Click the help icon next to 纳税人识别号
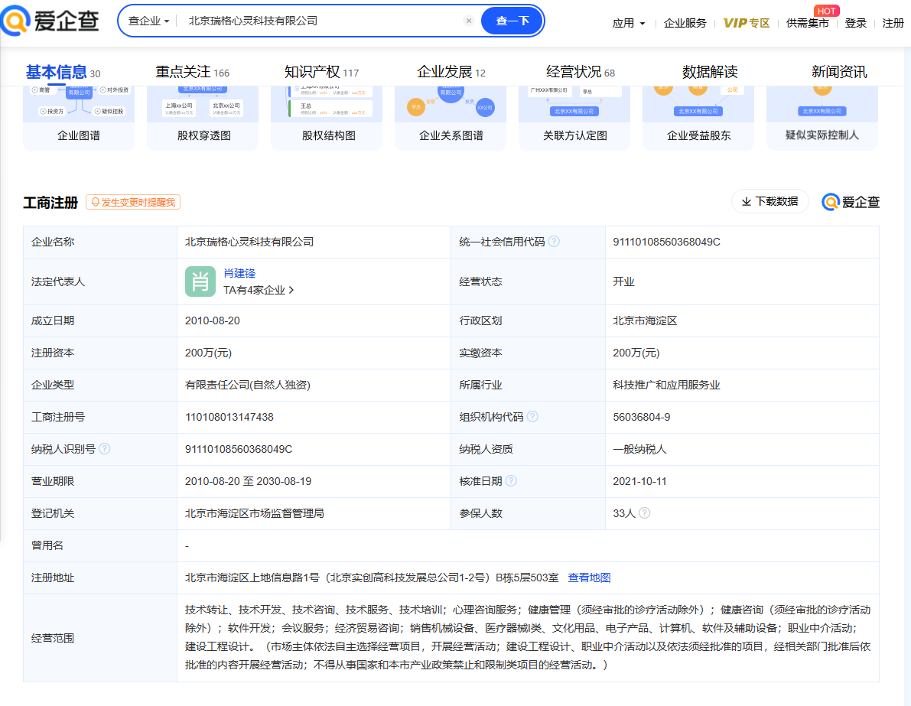 (x=105, y=448)
